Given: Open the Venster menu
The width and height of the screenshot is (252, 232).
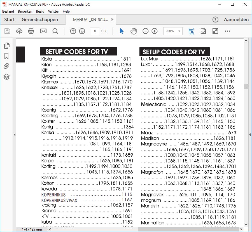Looking at the screenshot, I should 53,11.
